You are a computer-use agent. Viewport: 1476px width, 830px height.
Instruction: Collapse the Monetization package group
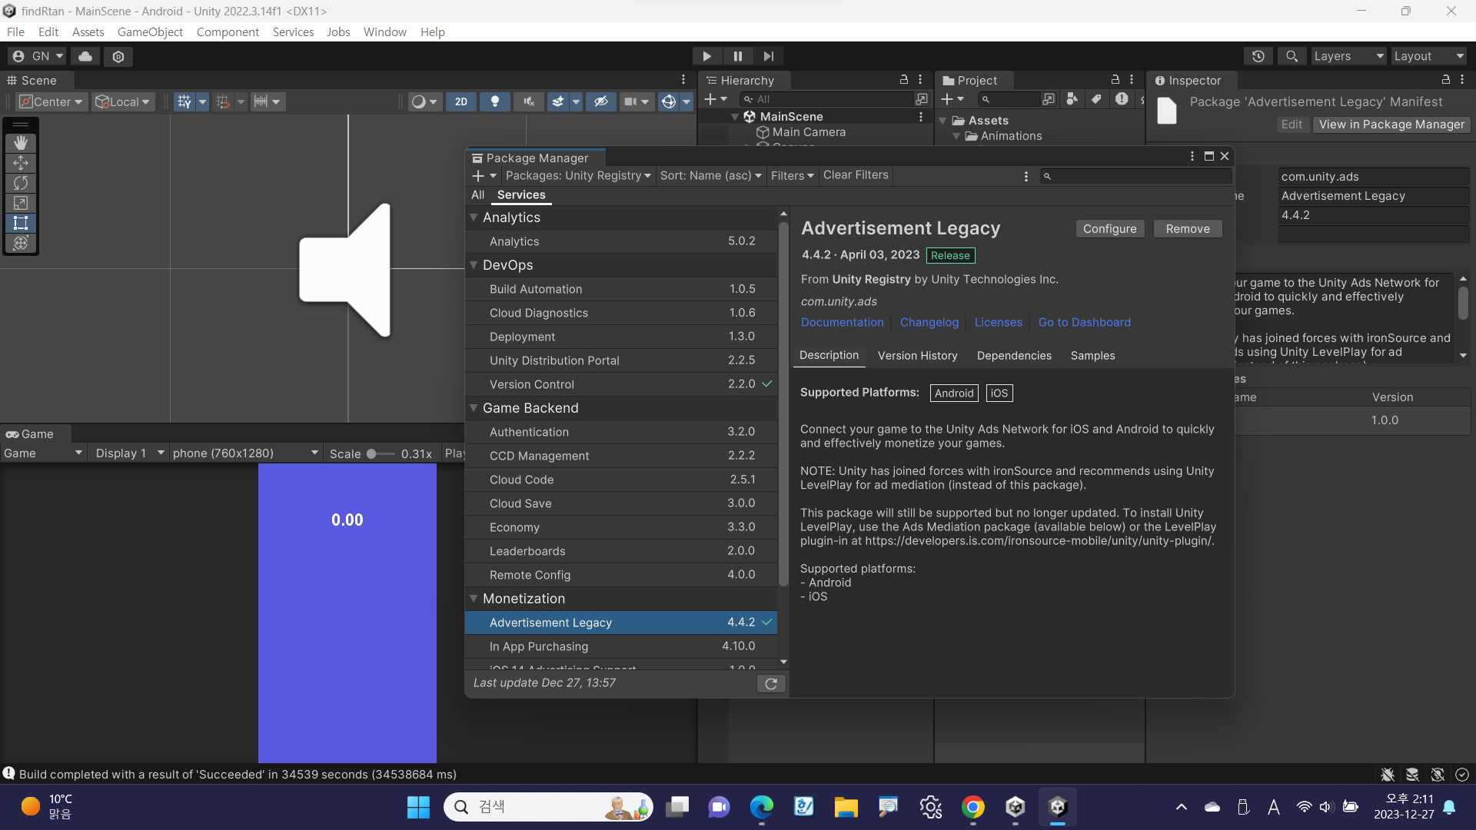[x=474, y=599]
